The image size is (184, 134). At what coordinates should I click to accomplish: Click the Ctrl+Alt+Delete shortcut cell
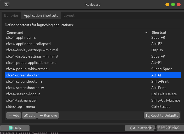click(164, 94)
